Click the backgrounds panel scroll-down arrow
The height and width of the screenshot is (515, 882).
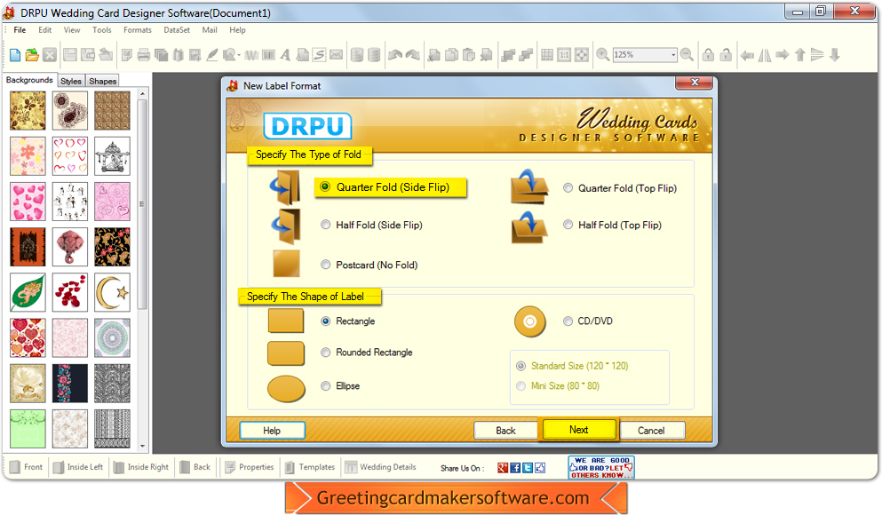[142, 446]
